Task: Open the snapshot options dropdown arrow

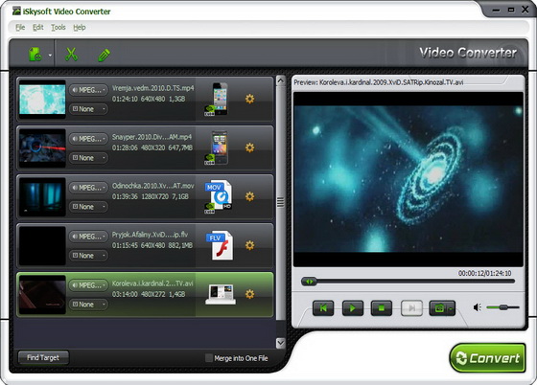Action: tap(451, 308)
